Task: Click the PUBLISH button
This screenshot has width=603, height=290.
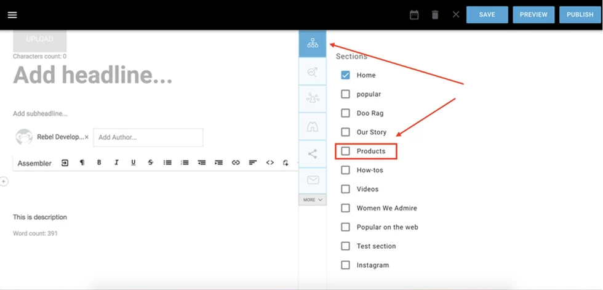Action: [x=580, y=15]
